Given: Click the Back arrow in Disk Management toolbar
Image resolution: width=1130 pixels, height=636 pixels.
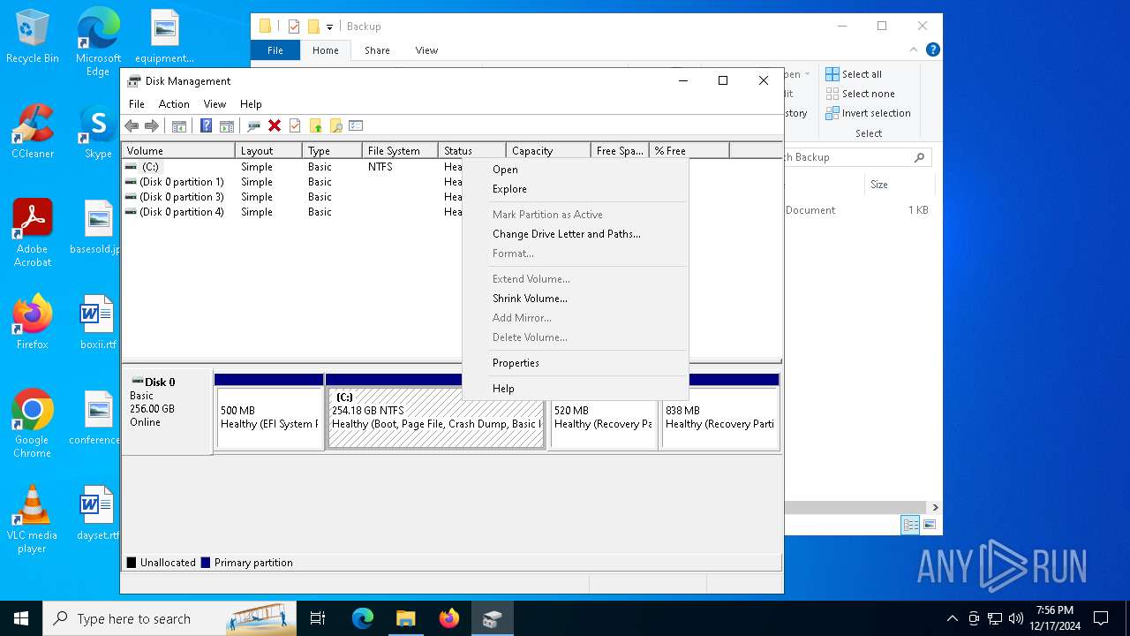Looking at the screenshot, I should coord(132,125).
